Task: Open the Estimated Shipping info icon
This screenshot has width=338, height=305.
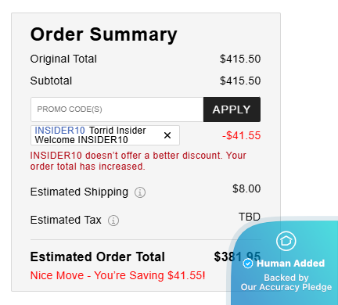Action: tap(140, 192)
